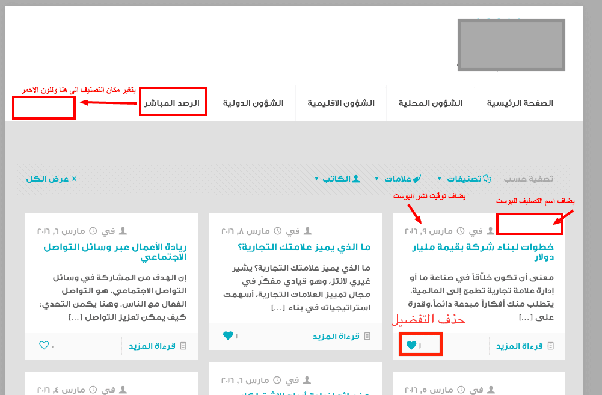The height and width of the screenshot is (395, 602).
Task: Click the excerpt text of the مليار دولار post
Action: click(x=481, y=297)
